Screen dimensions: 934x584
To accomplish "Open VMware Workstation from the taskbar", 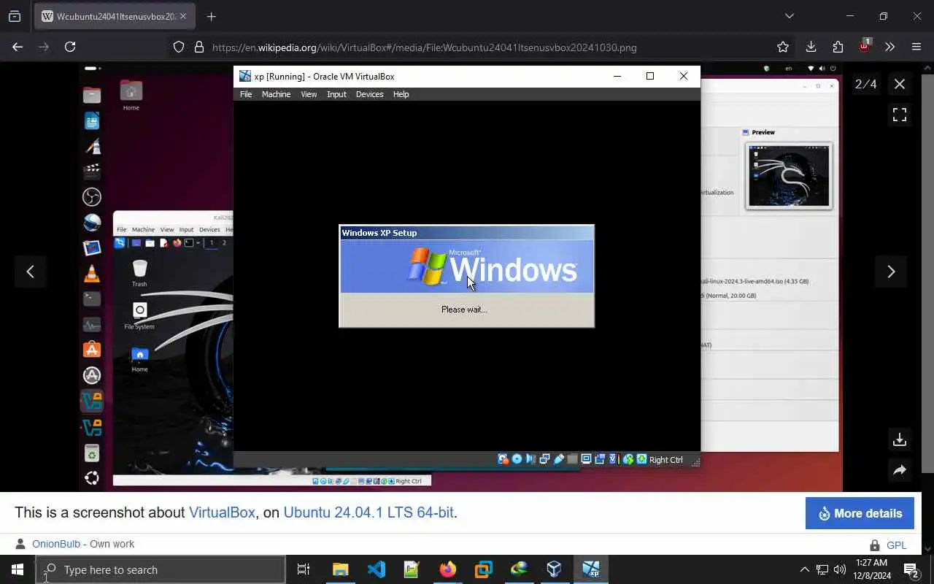I will (x=483, y=569).
